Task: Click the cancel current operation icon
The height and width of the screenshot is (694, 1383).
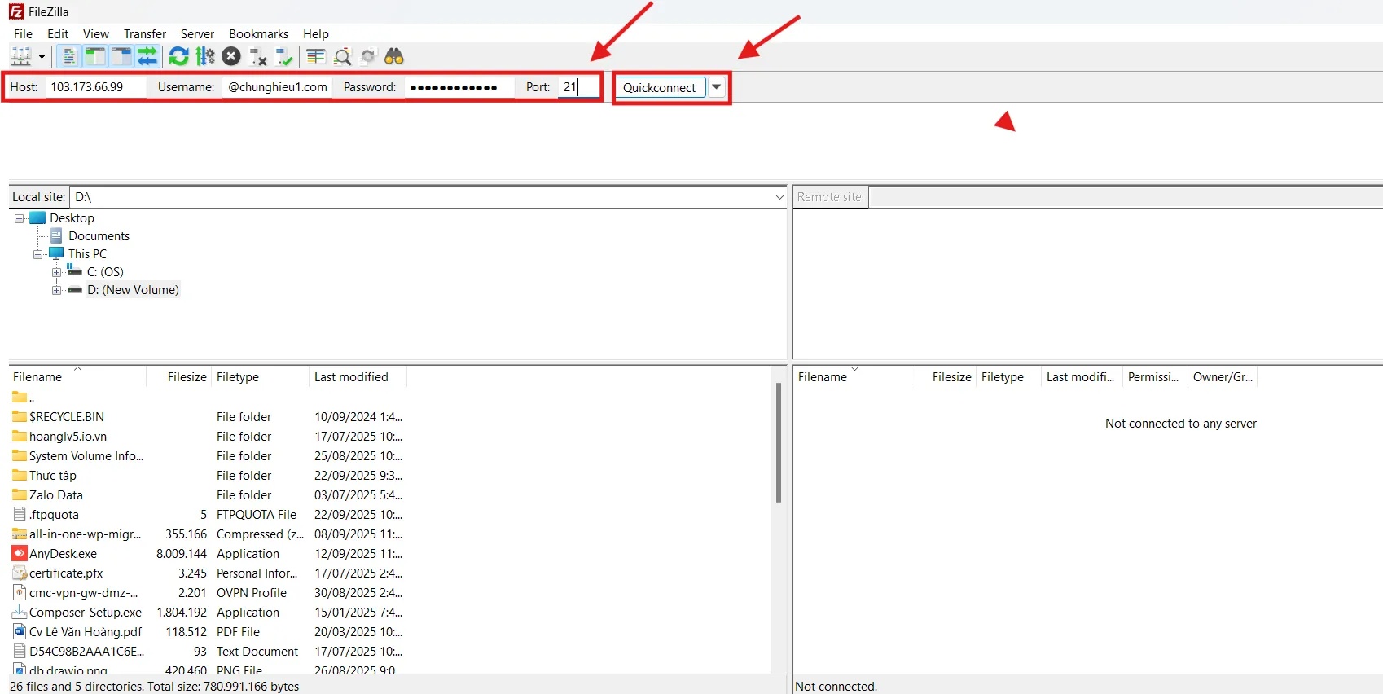Action: click(231, 56)
